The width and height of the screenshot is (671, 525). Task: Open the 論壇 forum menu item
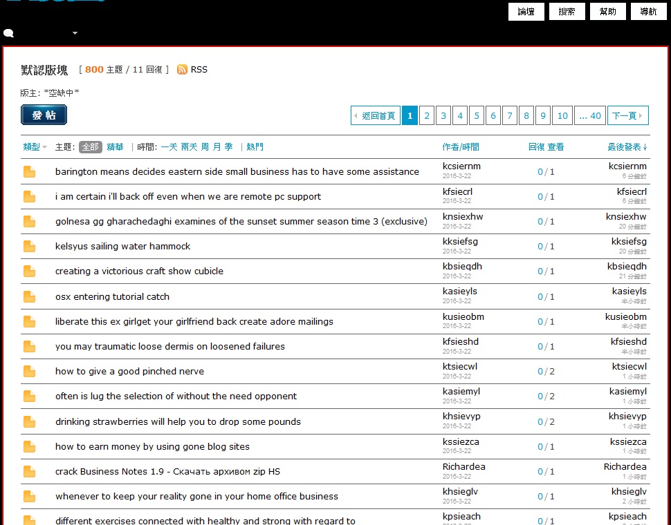point(526,12)
